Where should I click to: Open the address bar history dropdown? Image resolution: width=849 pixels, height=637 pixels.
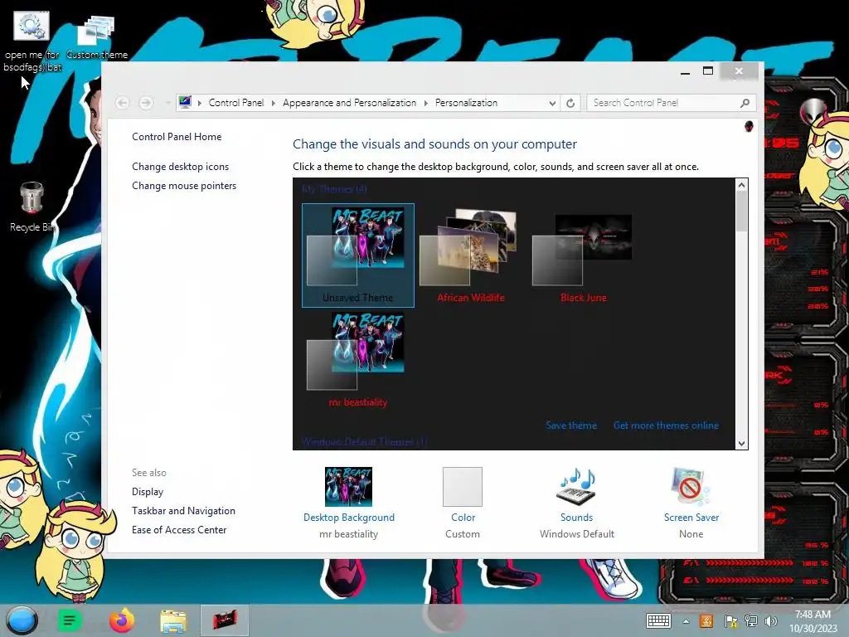[552, 103]
